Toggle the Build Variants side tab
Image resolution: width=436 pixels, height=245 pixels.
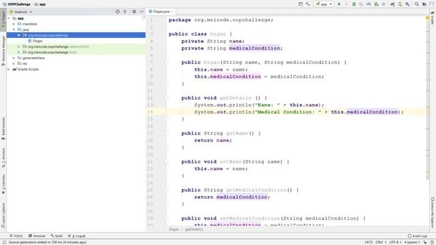[3, 129]
